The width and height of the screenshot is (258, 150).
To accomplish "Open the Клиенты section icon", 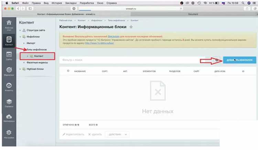I will pos(9,87).
